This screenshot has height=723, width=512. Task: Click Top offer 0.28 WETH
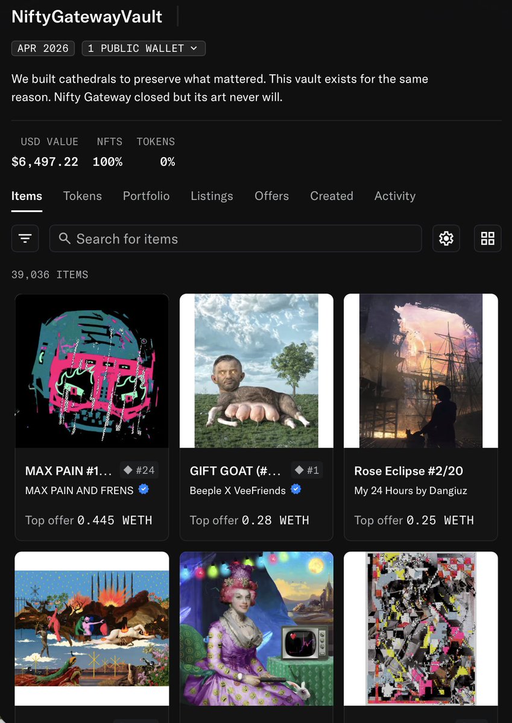coord(250,520)
